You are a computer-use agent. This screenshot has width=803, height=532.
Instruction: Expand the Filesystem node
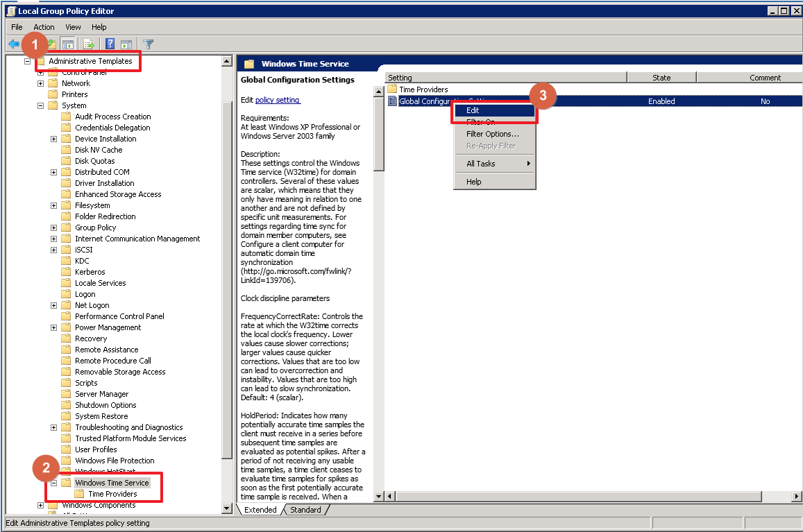tap(53, 205)
